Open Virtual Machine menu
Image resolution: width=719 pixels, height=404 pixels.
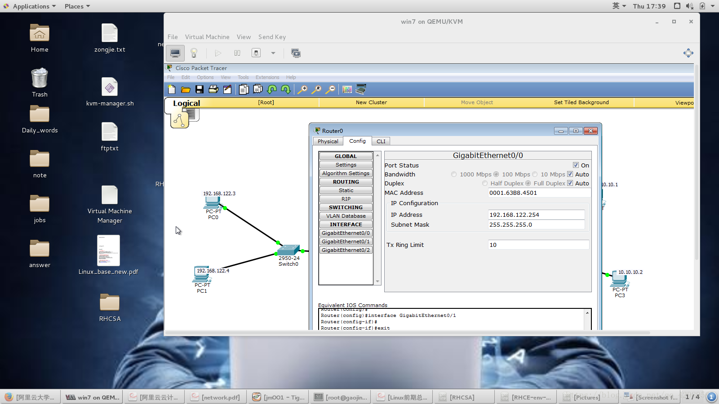pyautogui.click(x=207, y=37)
